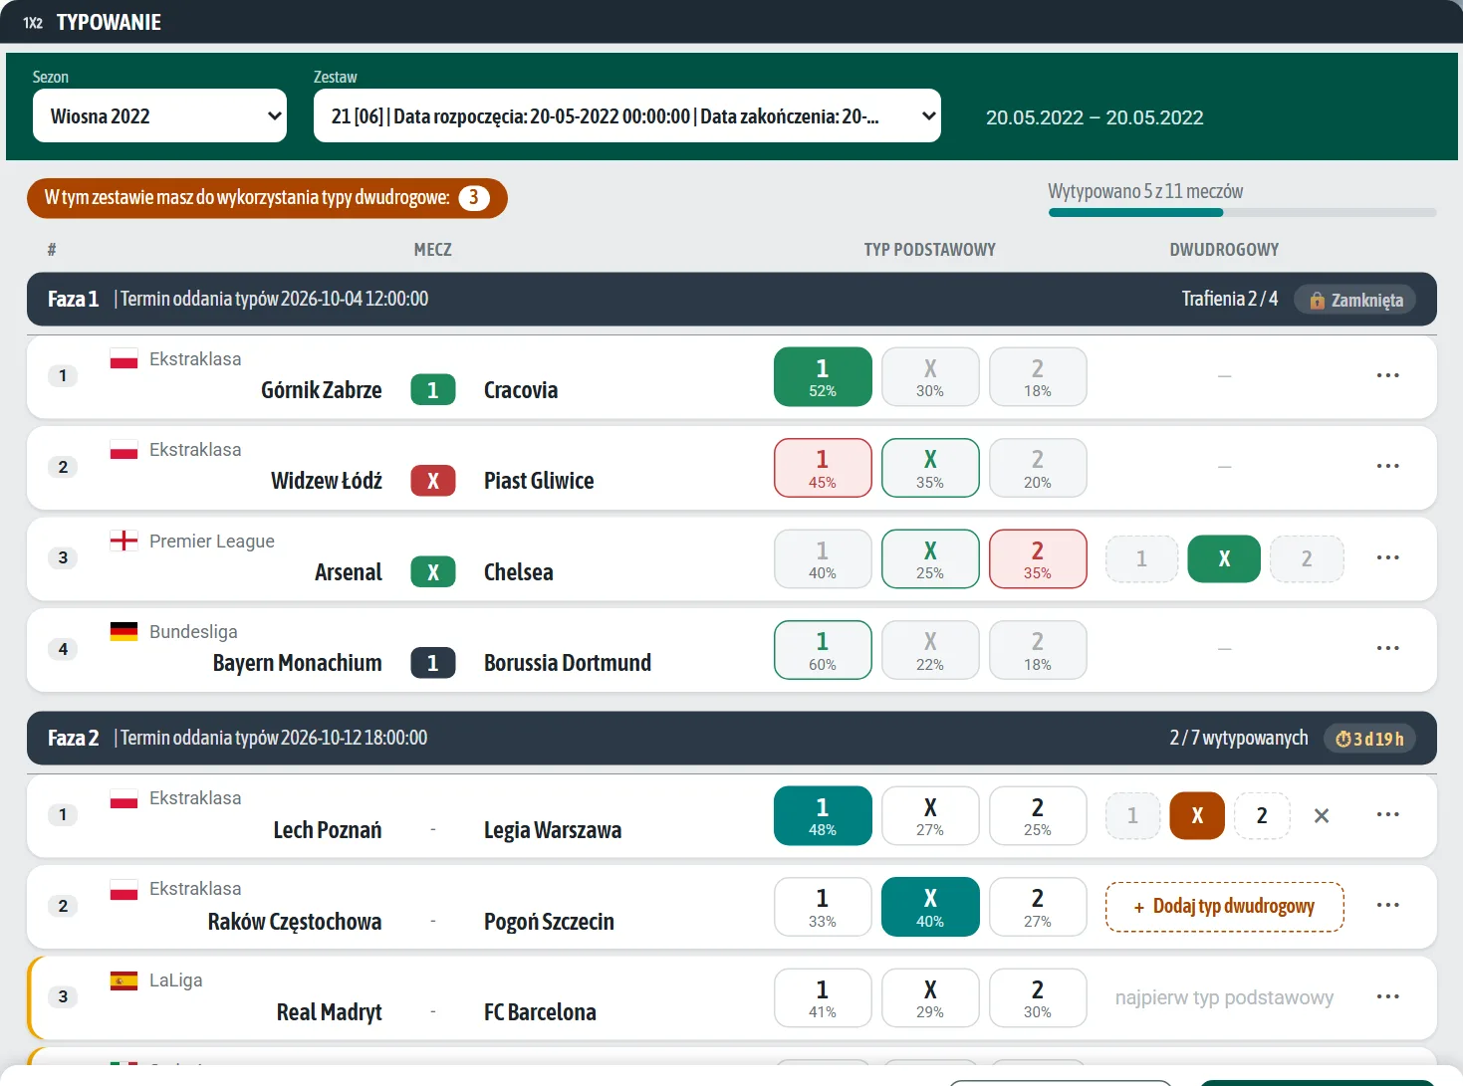Open more options for Bayern Monachium match

click(x=1387, y=648)
